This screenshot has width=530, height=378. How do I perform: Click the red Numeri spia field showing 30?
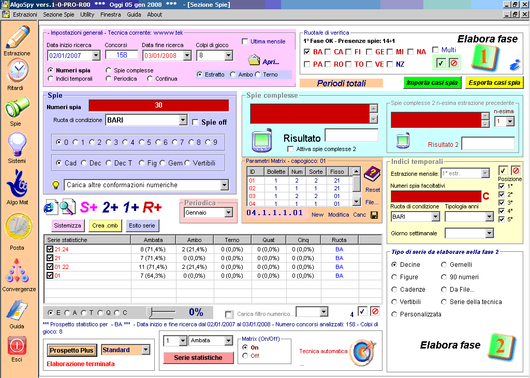click(x=159, y=105)
